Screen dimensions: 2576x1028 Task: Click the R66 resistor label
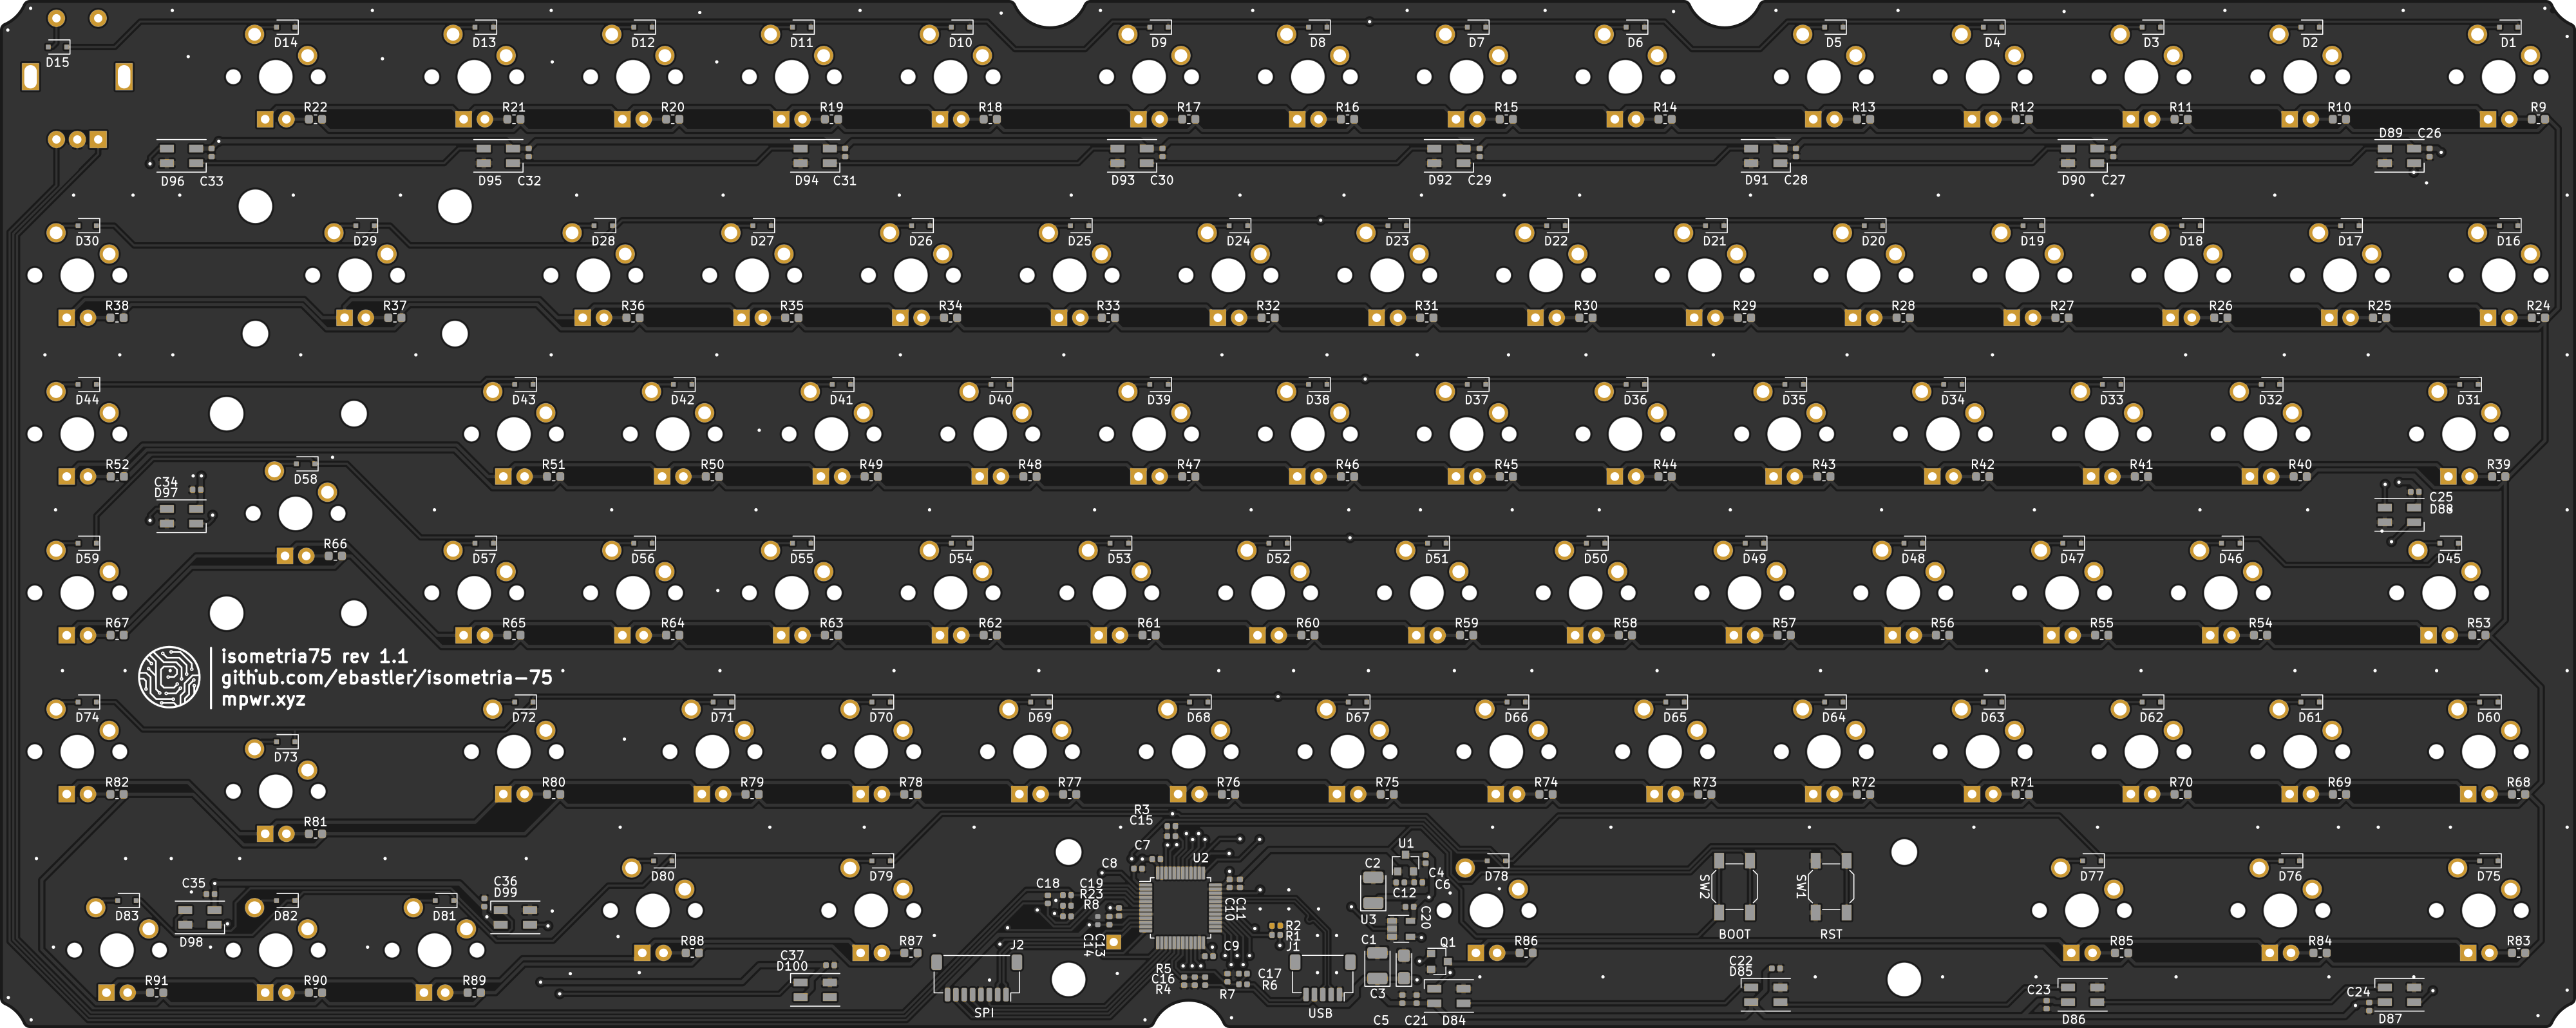(335, 545)
